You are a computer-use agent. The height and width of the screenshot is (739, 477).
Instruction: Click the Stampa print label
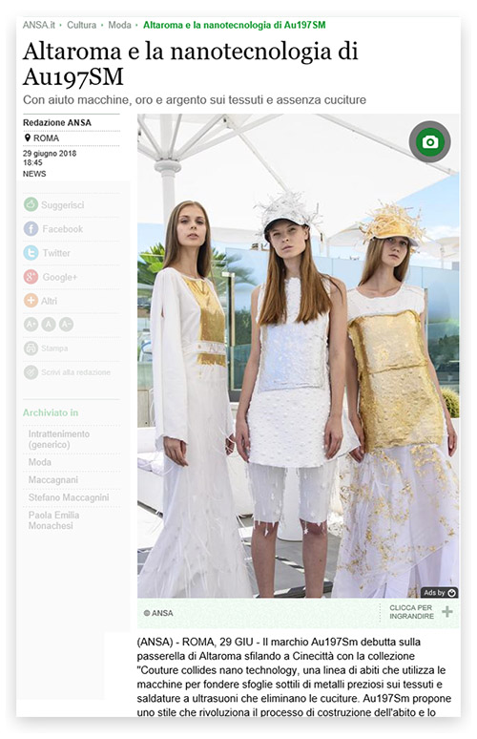(x=54, y=348)
